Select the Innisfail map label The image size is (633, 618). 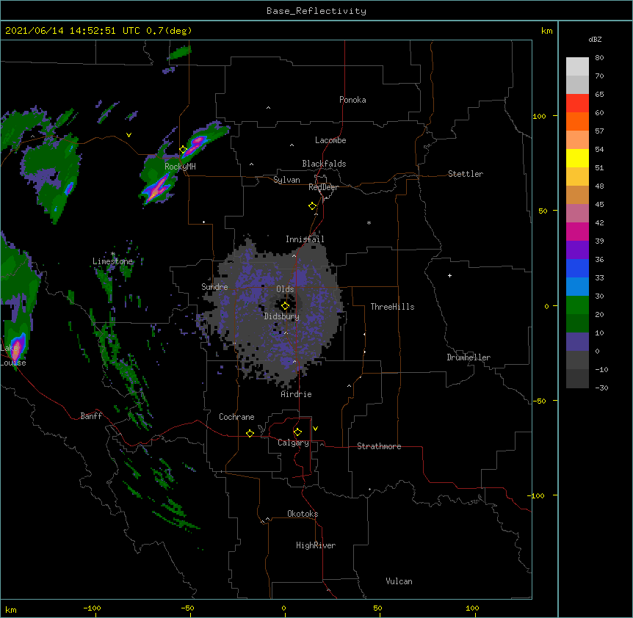pos(305,239)
